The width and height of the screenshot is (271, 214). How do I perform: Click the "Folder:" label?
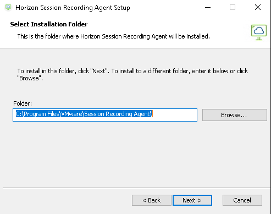click(x=23, y=103)
